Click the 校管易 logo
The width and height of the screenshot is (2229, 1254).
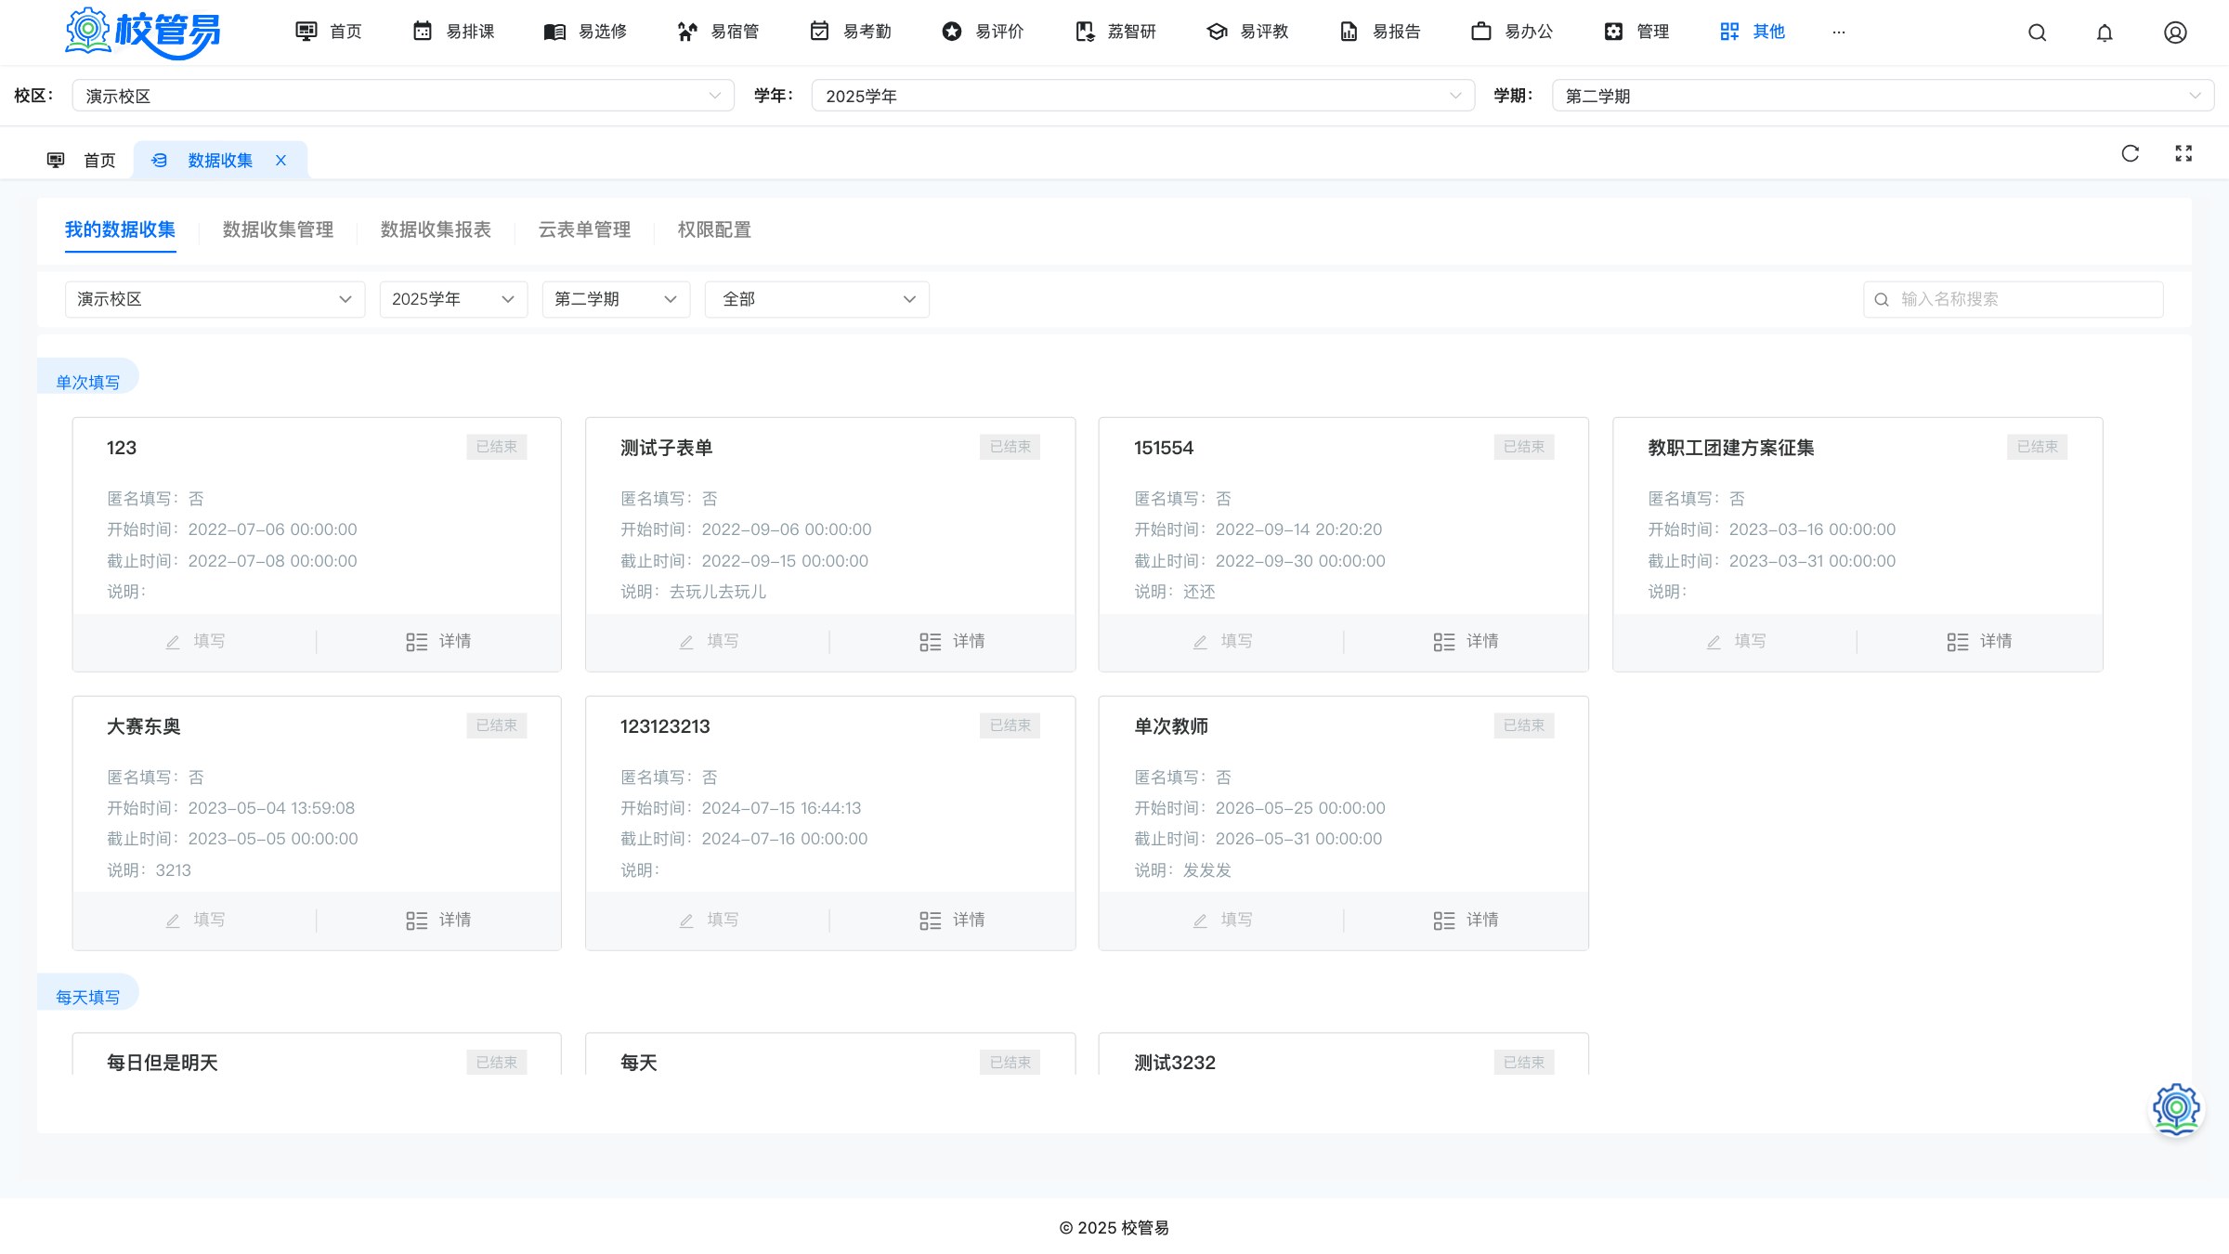pyautogui.click(x=143, y=33)
